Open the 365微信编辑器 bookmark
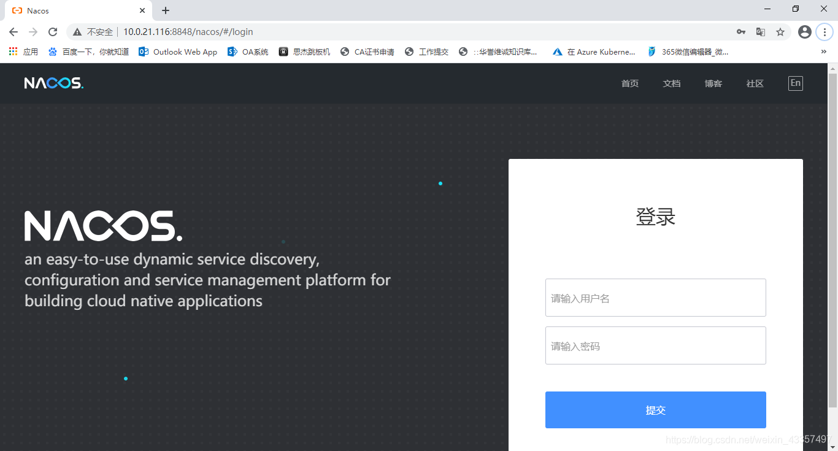Screen dimensions: 838x451 coord(688,52)
